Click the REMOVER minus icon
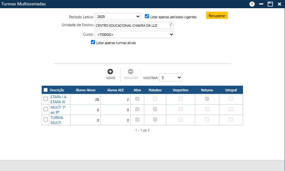Image resolution: width=285 pixels, height=171 pixels. click(x=131, y=72)
